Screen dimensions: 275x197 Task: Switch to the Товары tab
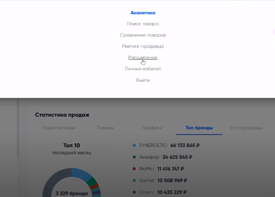(x=105, y=128)
